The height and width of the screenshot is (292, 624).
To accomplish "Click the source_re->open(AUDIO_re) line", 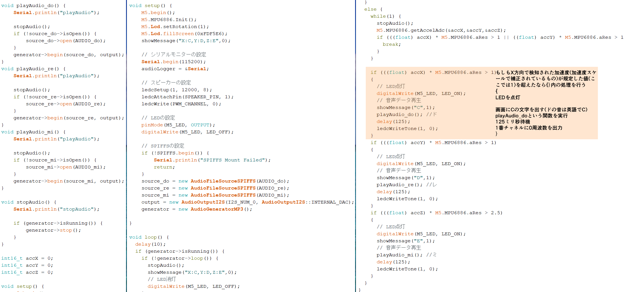I will (66, 104).
